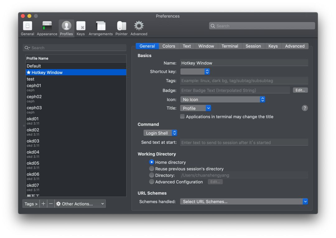Image resolution: width=336 pixels, height=238 pixels.
Task: Open the Login Shell command dropdown
Action: click(160, 133)
